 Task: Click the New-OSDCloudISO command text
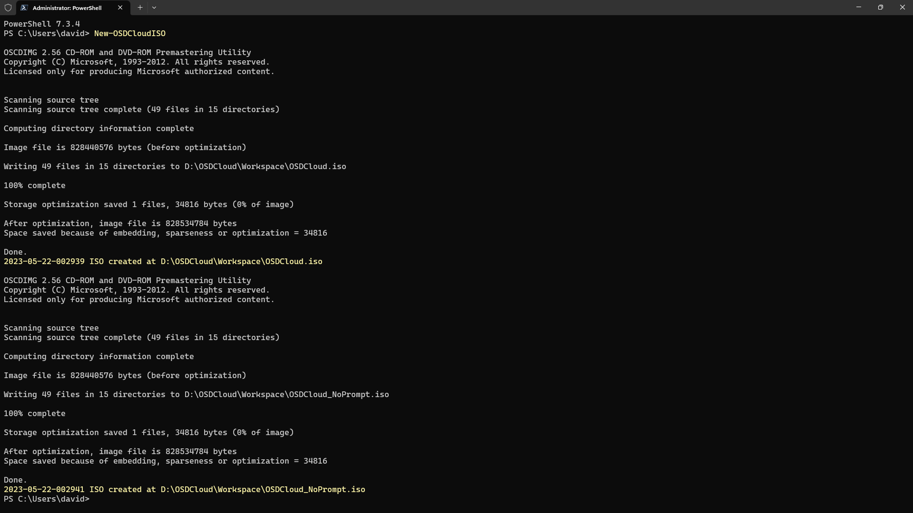[129, 34]
